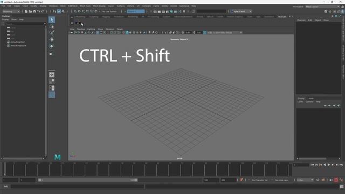The image size is (345, 194).
Task: Open the Channel Box Channels menu
Action: (x=301, y=20)
